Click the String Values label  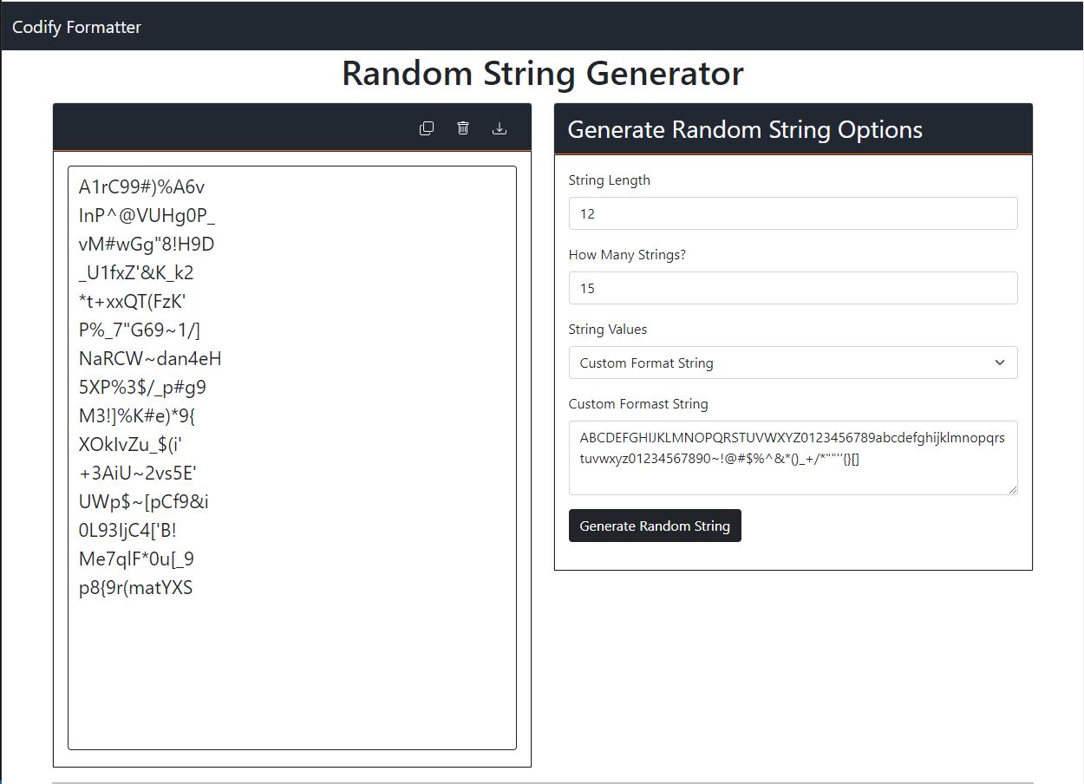coord(608,330)
